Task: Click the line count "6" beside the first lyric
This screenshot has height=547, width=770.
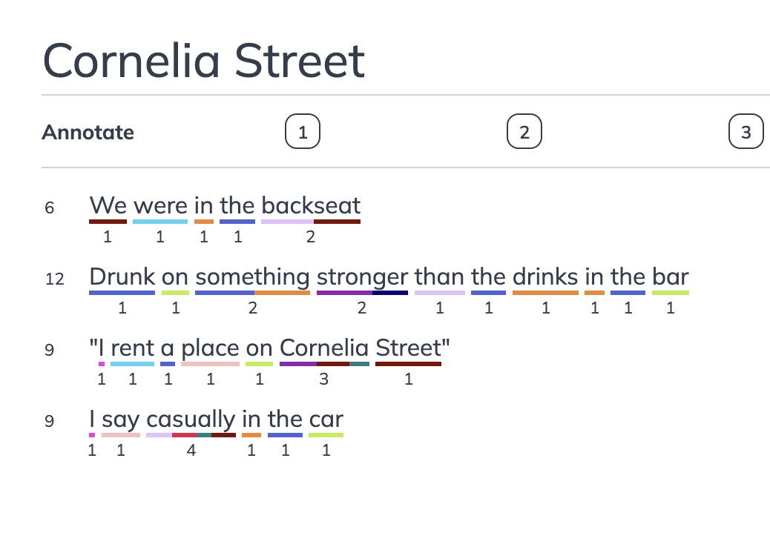Action: point(50,208)
